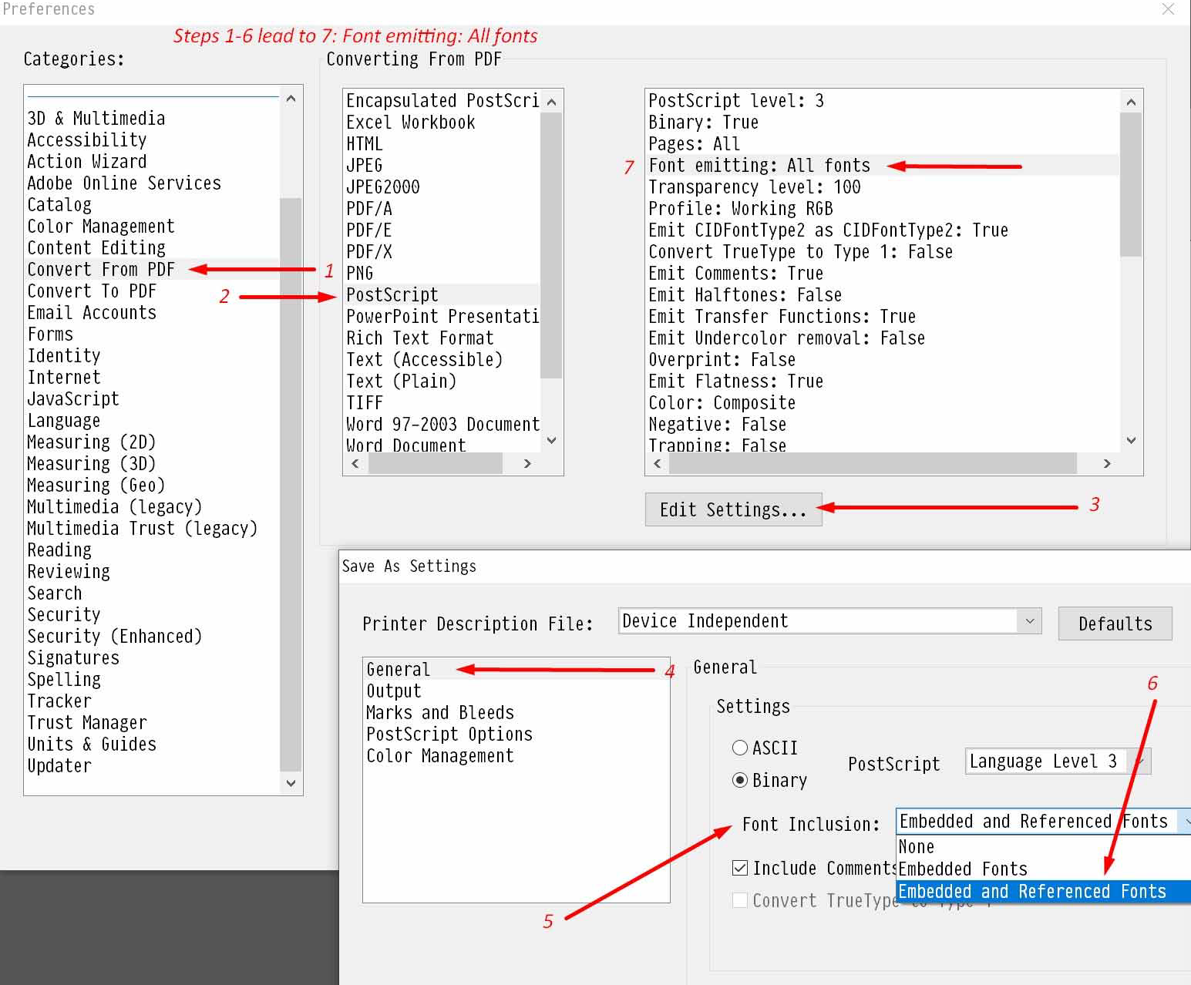Select Convert From PDF category

[101, 270]
